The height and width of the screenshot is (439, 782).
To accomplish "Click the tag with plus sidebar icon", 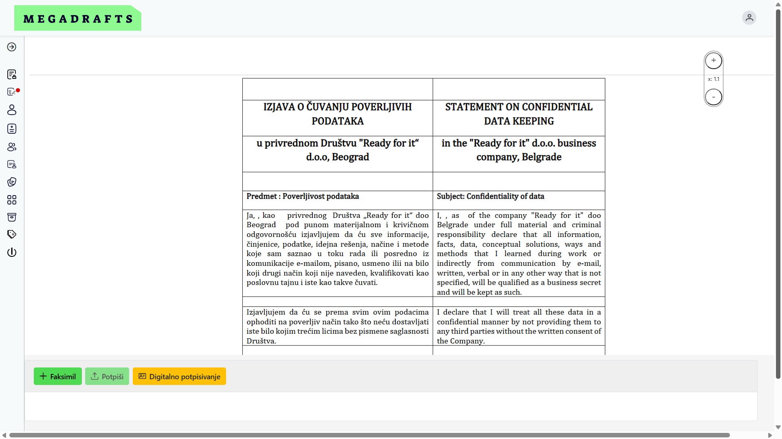I will click(x=12, y=235).
